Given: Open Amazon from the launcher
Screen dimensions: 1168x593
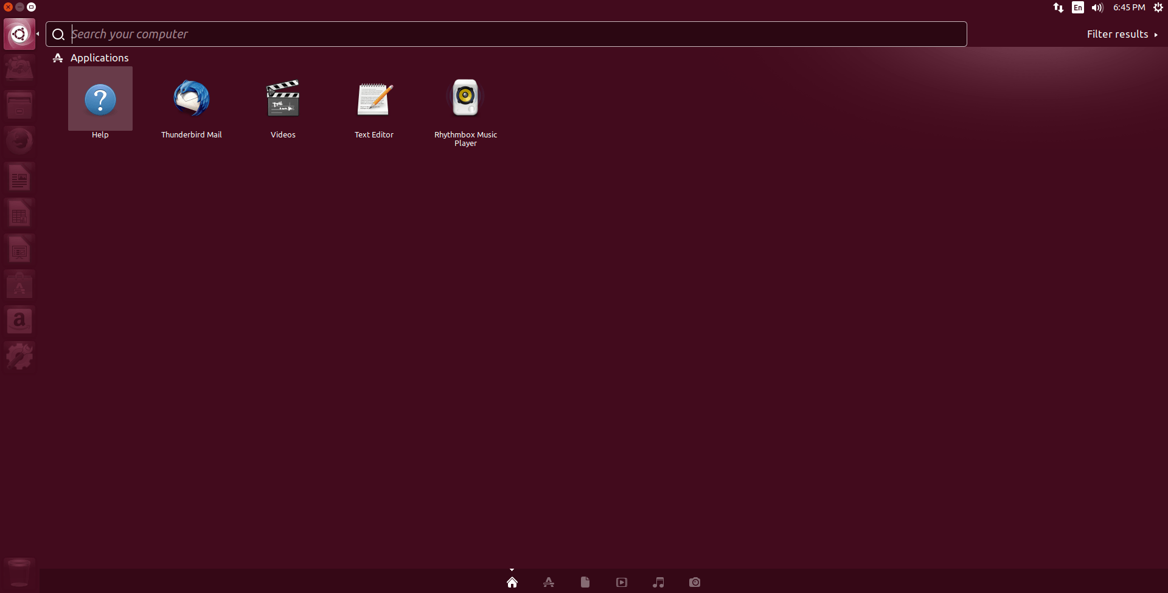Looking at the screenshot, I should (19, 321).
